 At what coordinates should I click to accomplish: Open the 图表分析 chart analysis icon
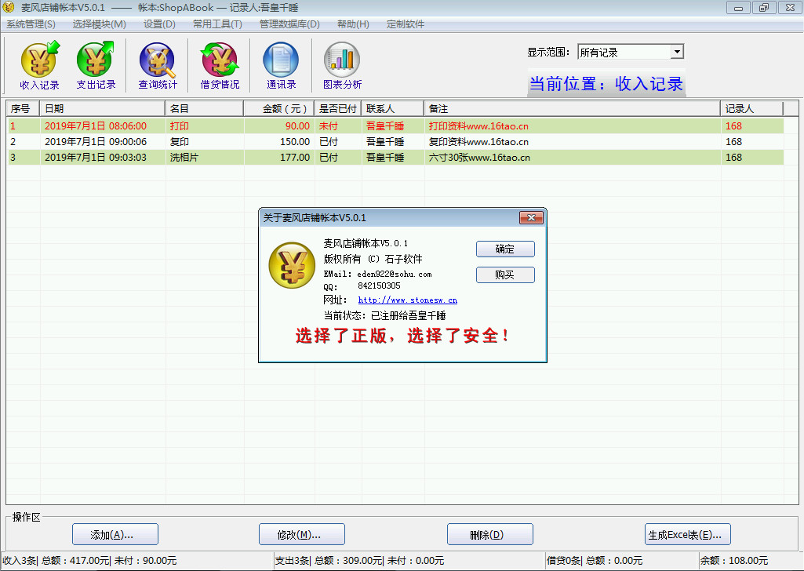(x=342, y=65)
